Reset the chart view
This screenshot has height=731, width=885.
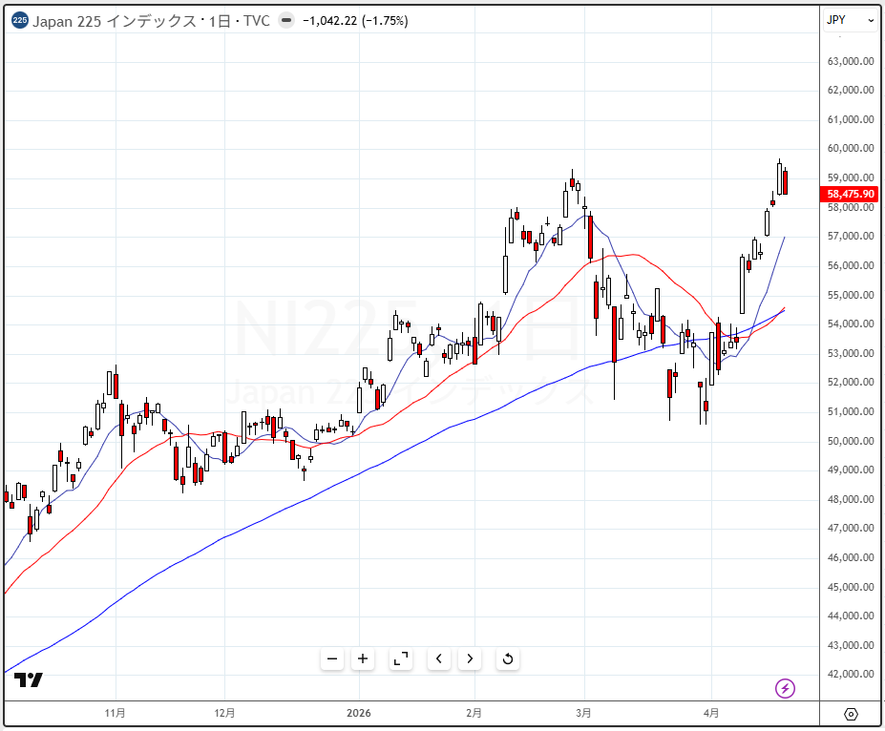[x=508, y=658]
